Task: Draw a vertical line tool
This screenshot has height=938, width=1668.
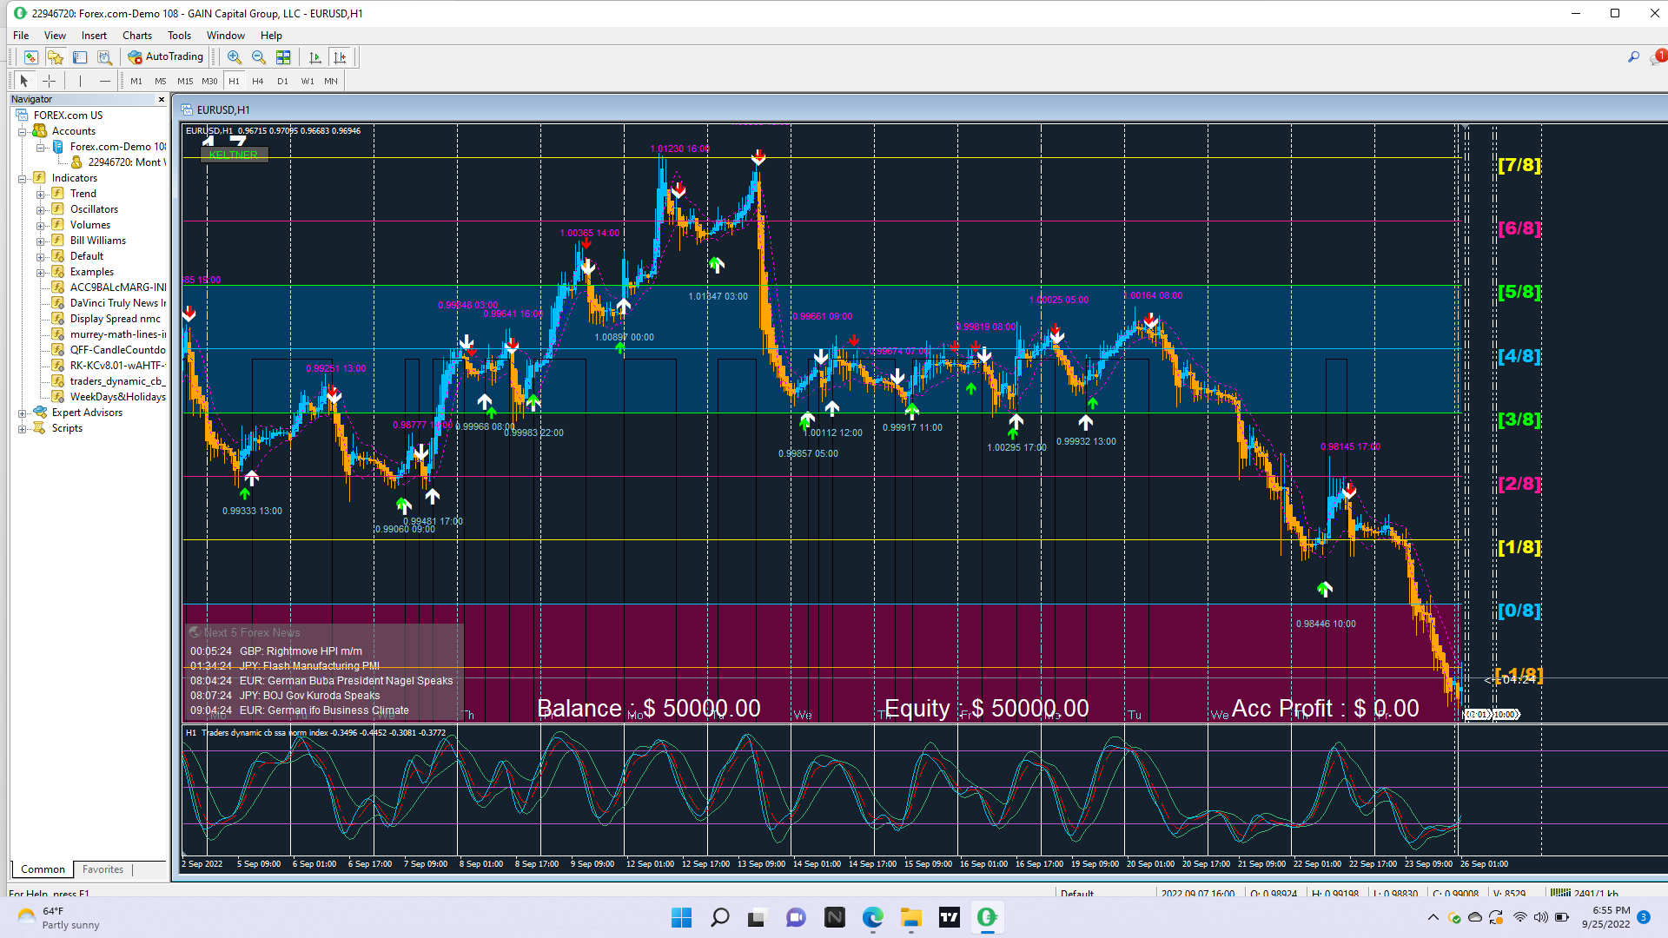Action: (80, 81)
